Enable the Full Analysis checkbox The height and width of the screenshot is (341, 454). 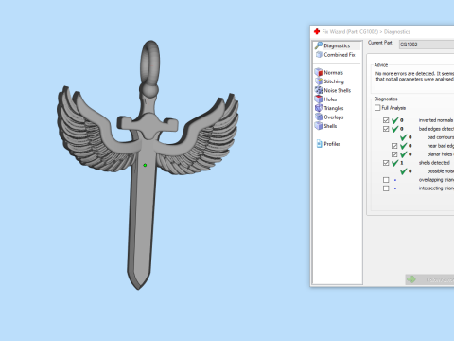(x=377, y=108)
